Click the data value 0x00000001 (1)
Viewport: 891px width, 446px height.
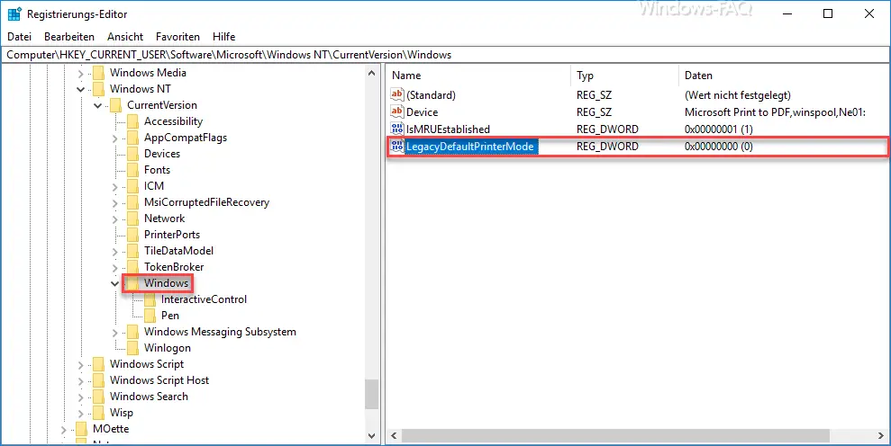tap(719, 129)
